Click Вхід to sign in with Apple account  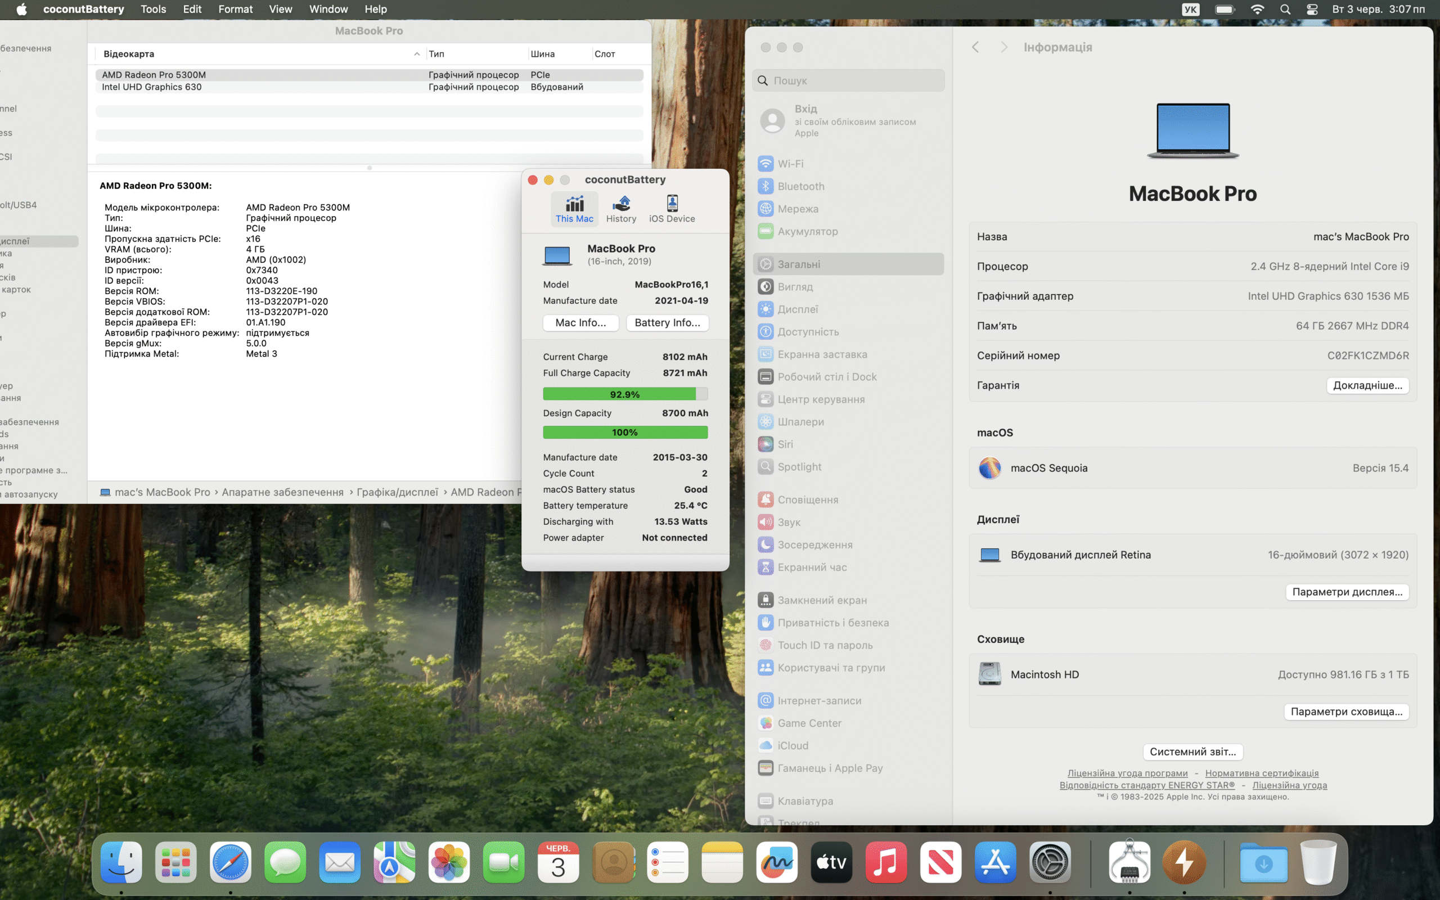coord(848,121)
